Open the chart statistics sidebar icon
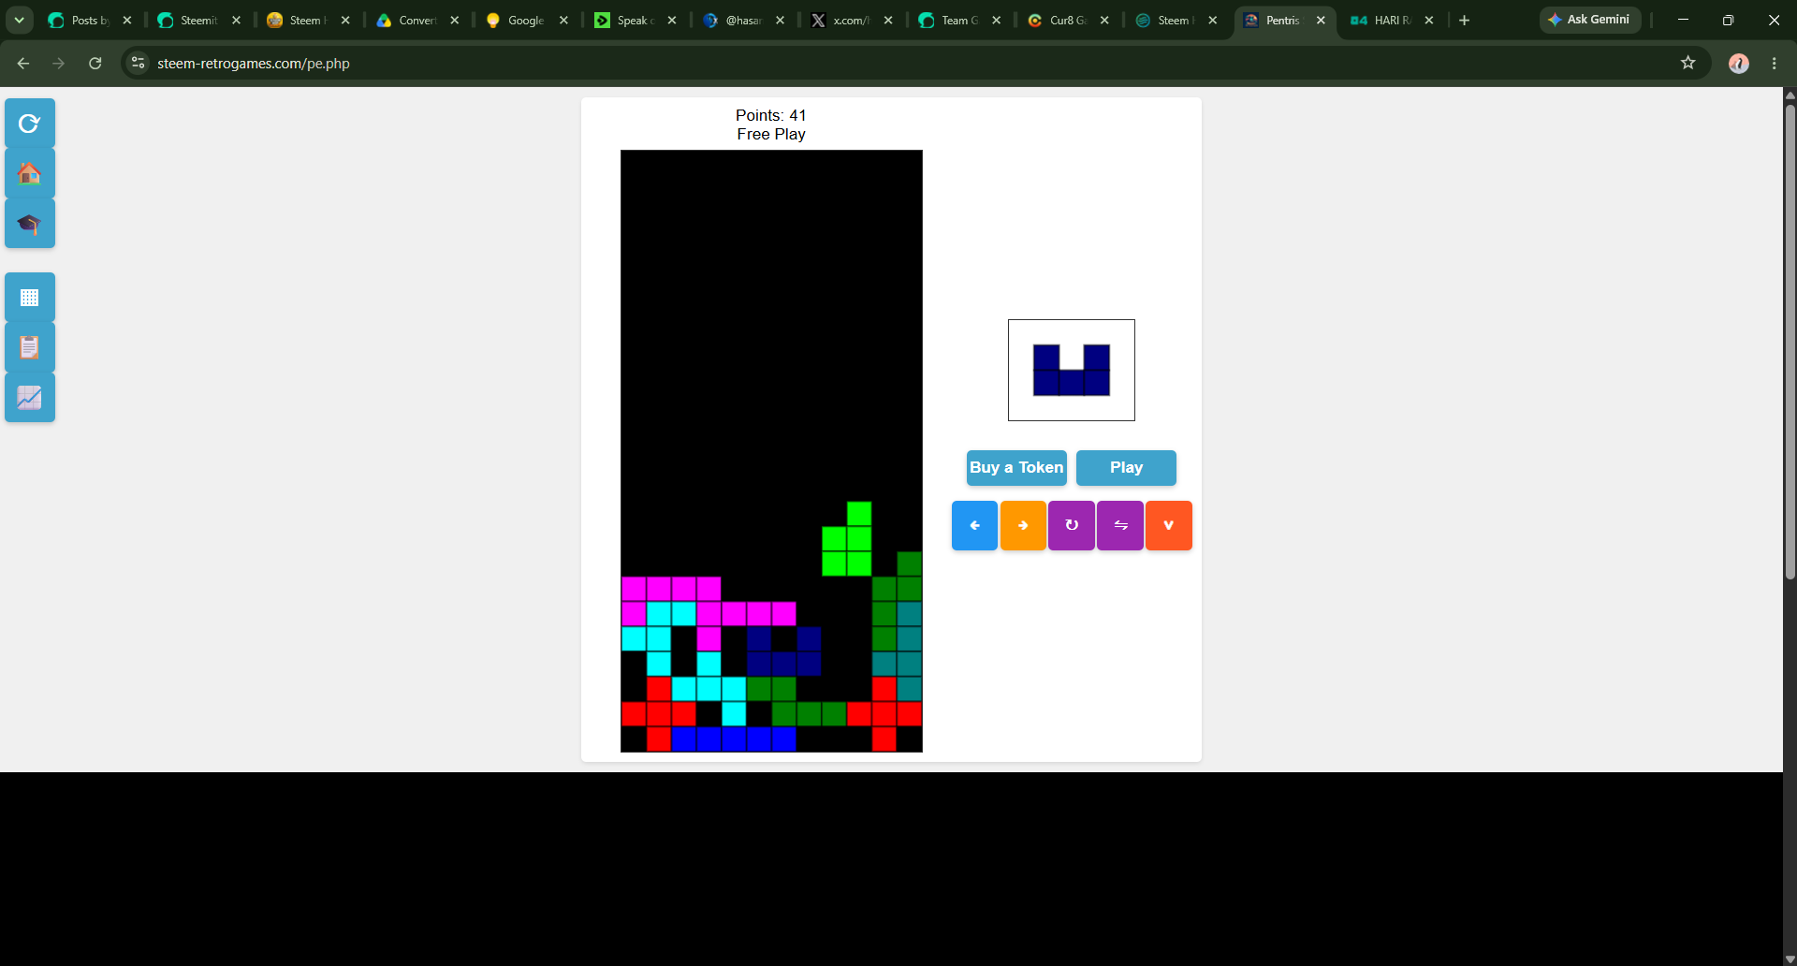1797x966 pixels. pyautogui.click(x=30, y=398)
